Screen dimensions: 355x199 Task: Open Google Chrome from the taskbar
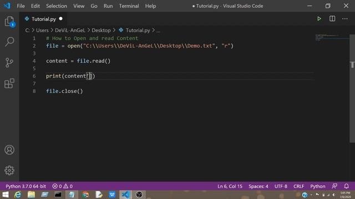[85, 195]
